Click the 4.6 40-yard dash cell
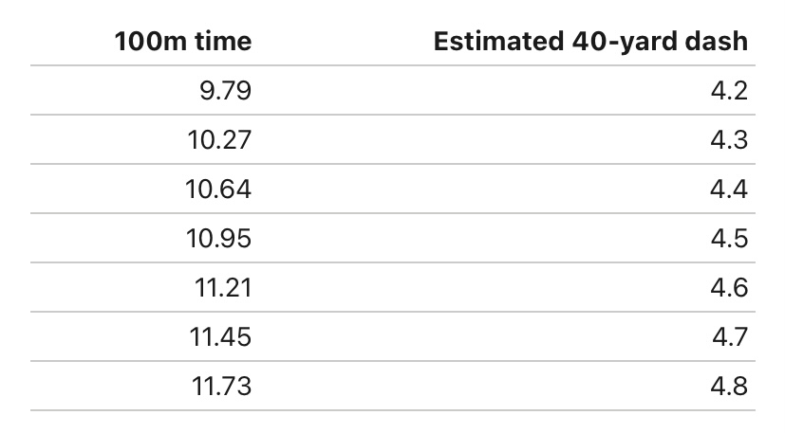The image size is (785, 433). [x=728, y=288]
